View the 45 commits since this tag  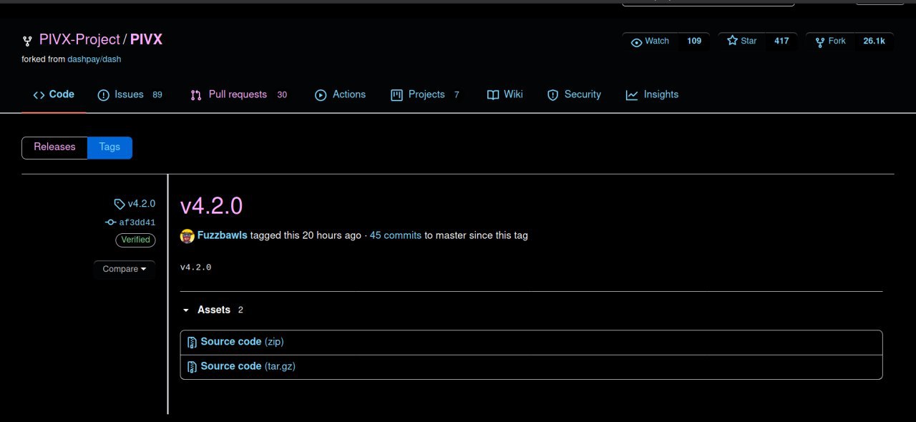395,235
